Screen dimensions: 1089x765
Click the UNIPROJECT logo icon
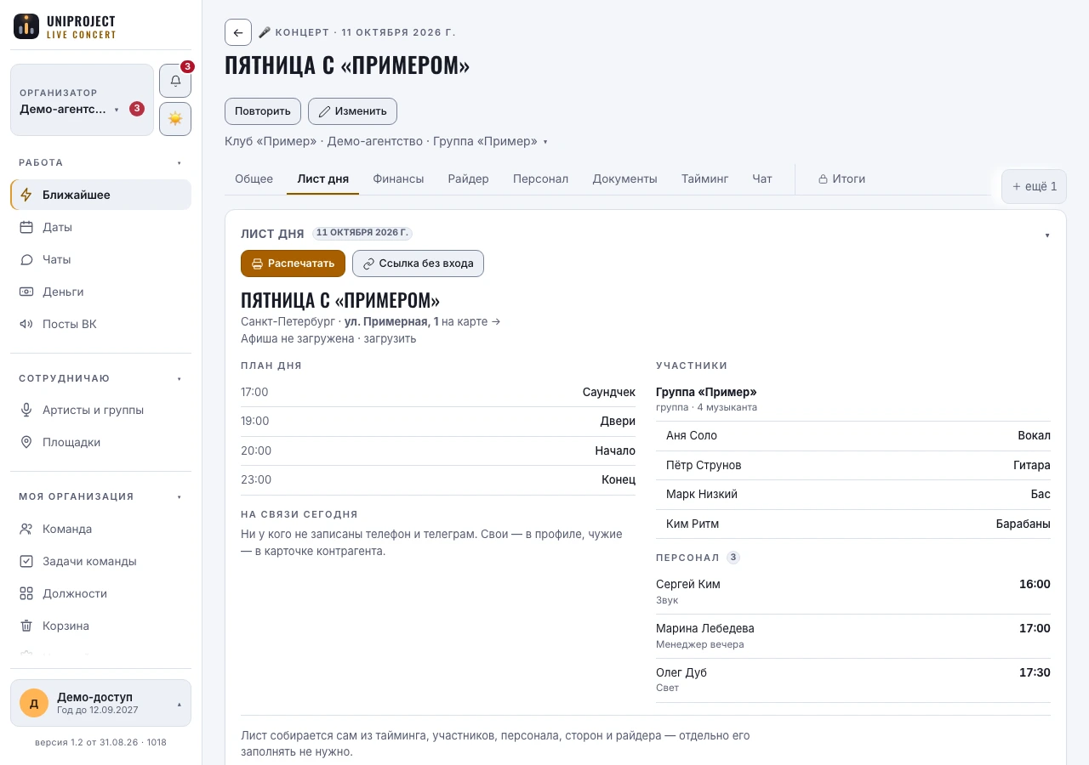(26, 26)
